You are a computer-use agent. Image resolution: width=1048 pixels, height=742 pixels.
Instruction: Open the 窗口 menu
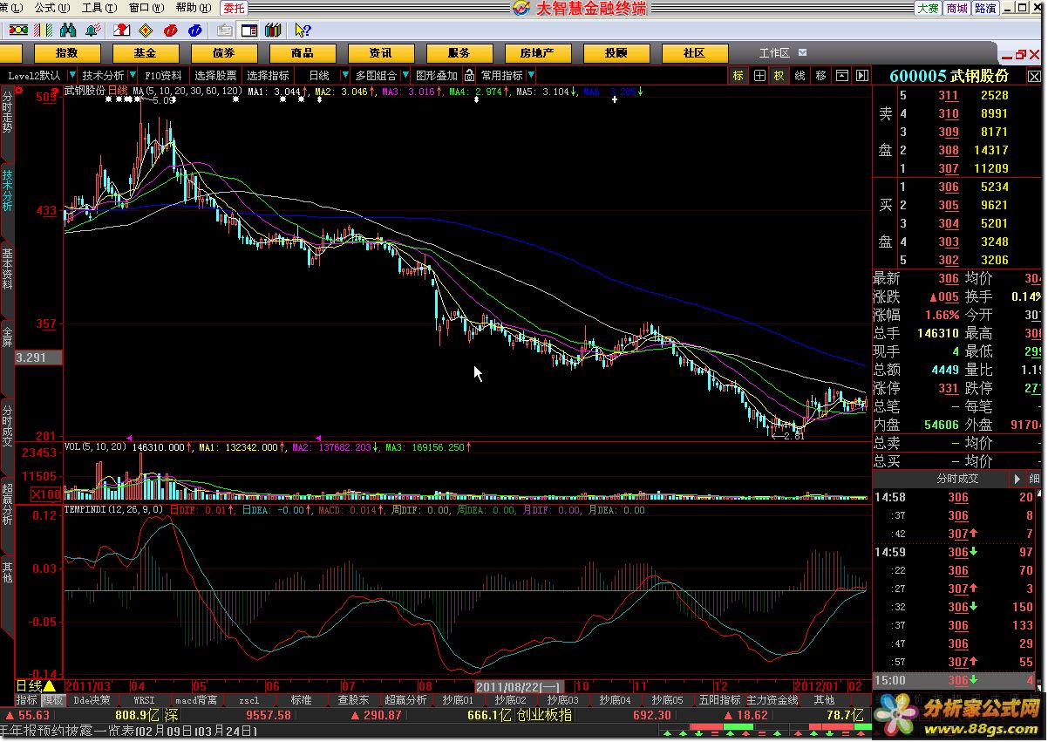click(145, 8)
